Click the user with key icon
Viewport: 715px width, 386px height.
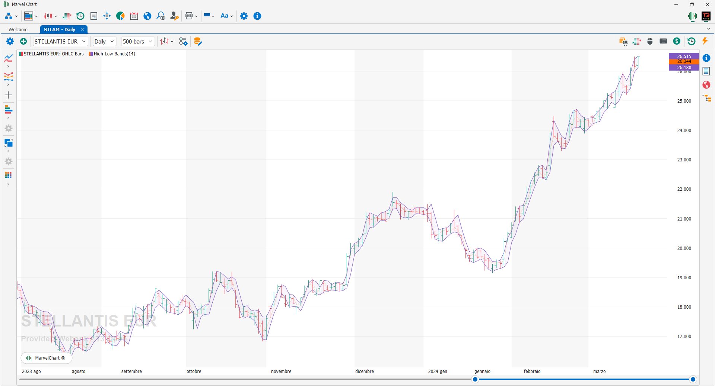174,16
